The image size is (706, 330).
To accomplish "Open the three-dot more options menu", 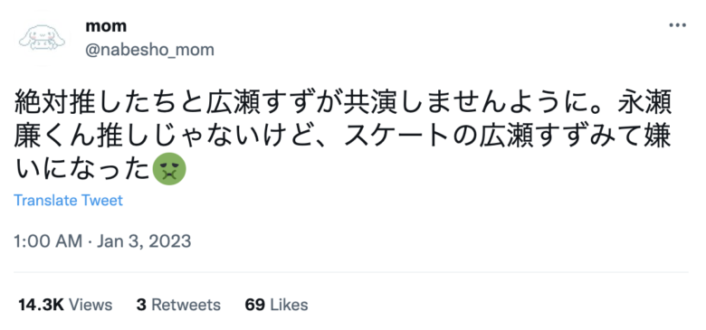I will pos(677,25).
